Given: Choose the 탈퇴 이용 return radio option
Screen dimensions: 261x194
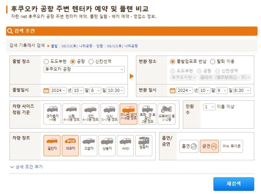Looking at the screenshot, I should pos(213,62).
